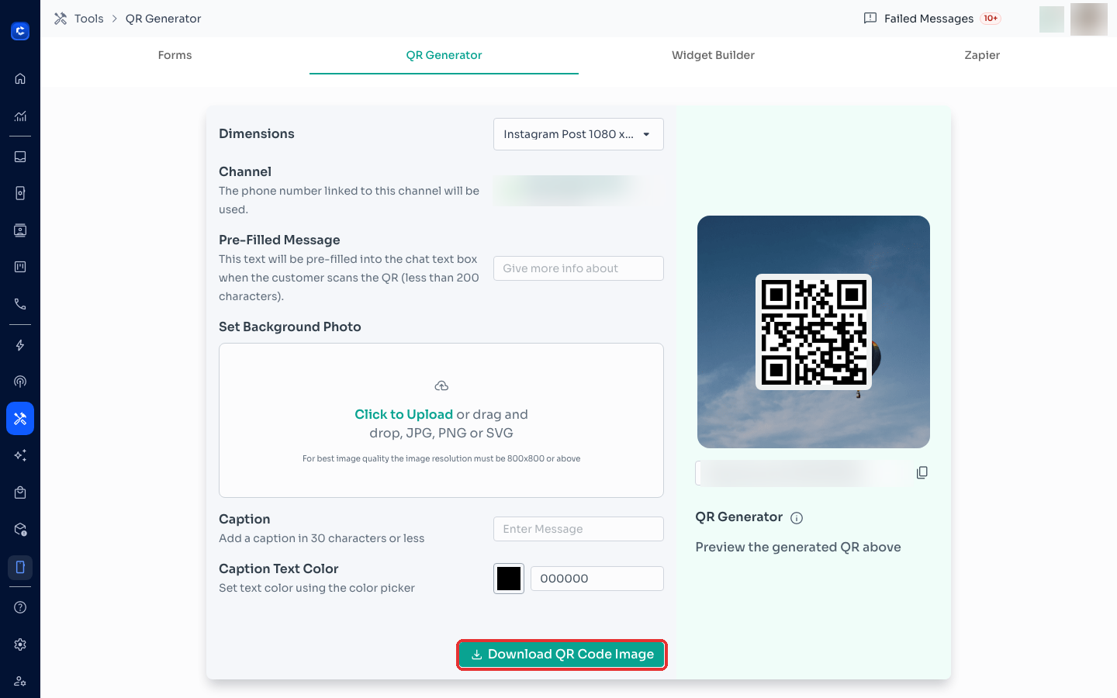Switch to the Zapier tab
This screenshot has width=1117, height=698.
tap(982, 55)
